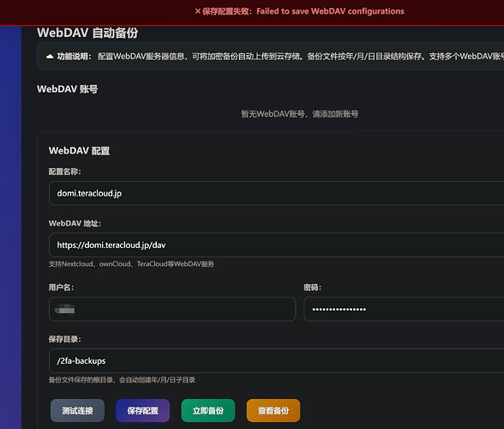Click the 保存目录 field label
Image resolution: width=504 pixels, height=429 pixels.
click(64, 339)
